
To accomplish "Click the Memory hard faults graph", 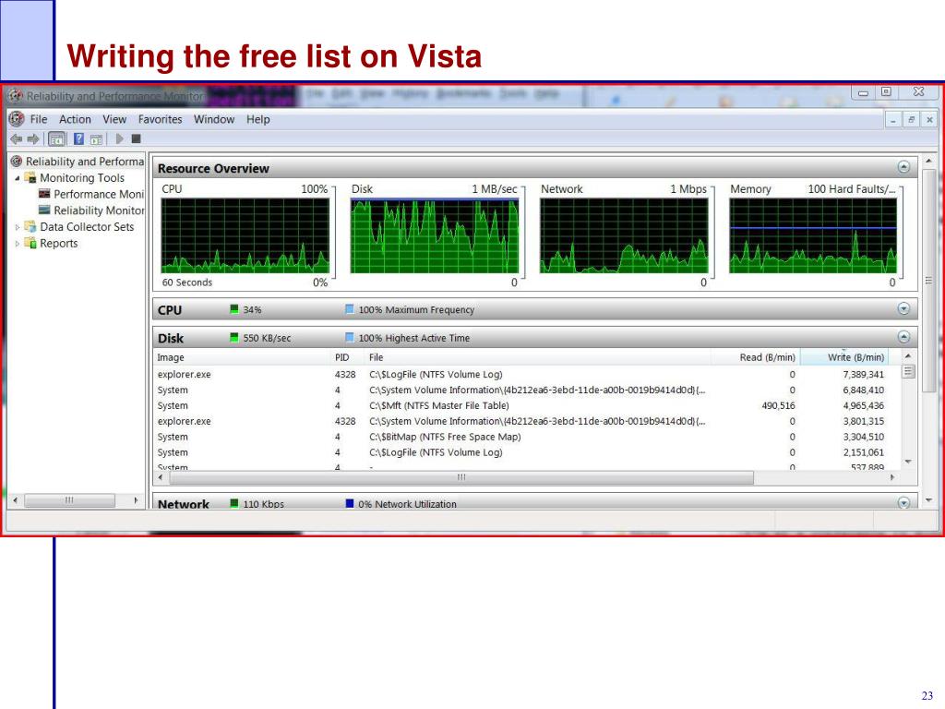I will 813,235.
